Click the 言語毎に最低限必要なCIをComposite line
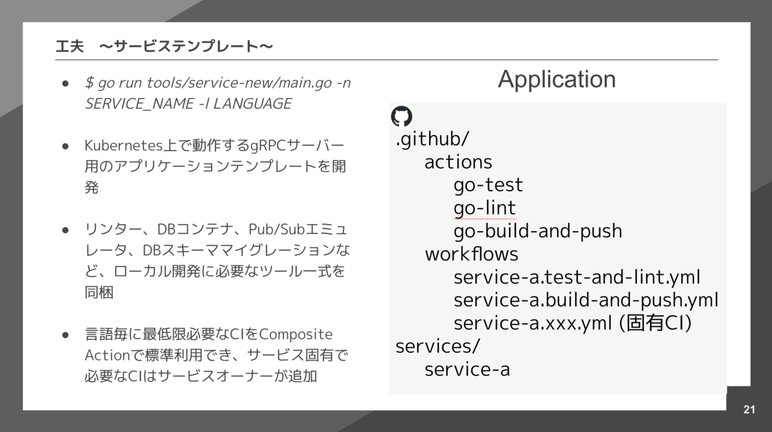This screenshot has height=432, width=772. click(209, 334)
